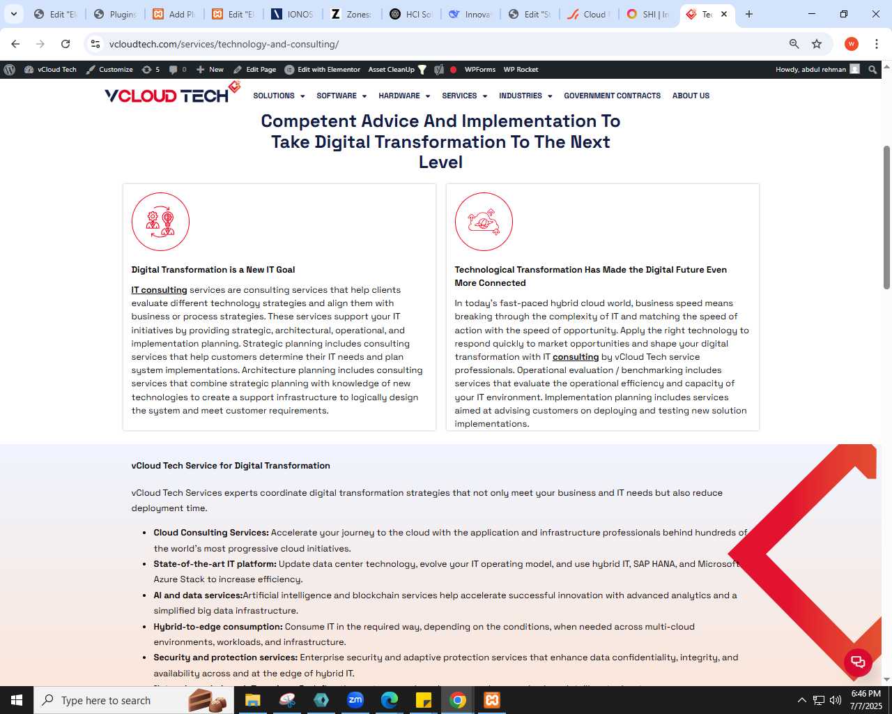Click the clock and date in taskbar
892x714 pixels.
click(x=866, y=700)
